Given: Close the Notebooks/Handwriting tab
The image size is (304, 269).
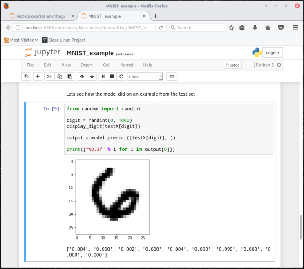Looking at the screenshot, I should 73,16.
